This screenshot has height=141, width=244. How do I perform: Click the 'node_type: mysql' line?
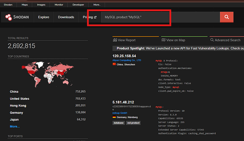tap(168, 87)
